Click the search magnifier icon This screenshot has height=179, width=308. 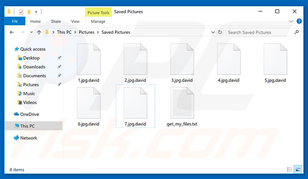(x=296, y=32)
